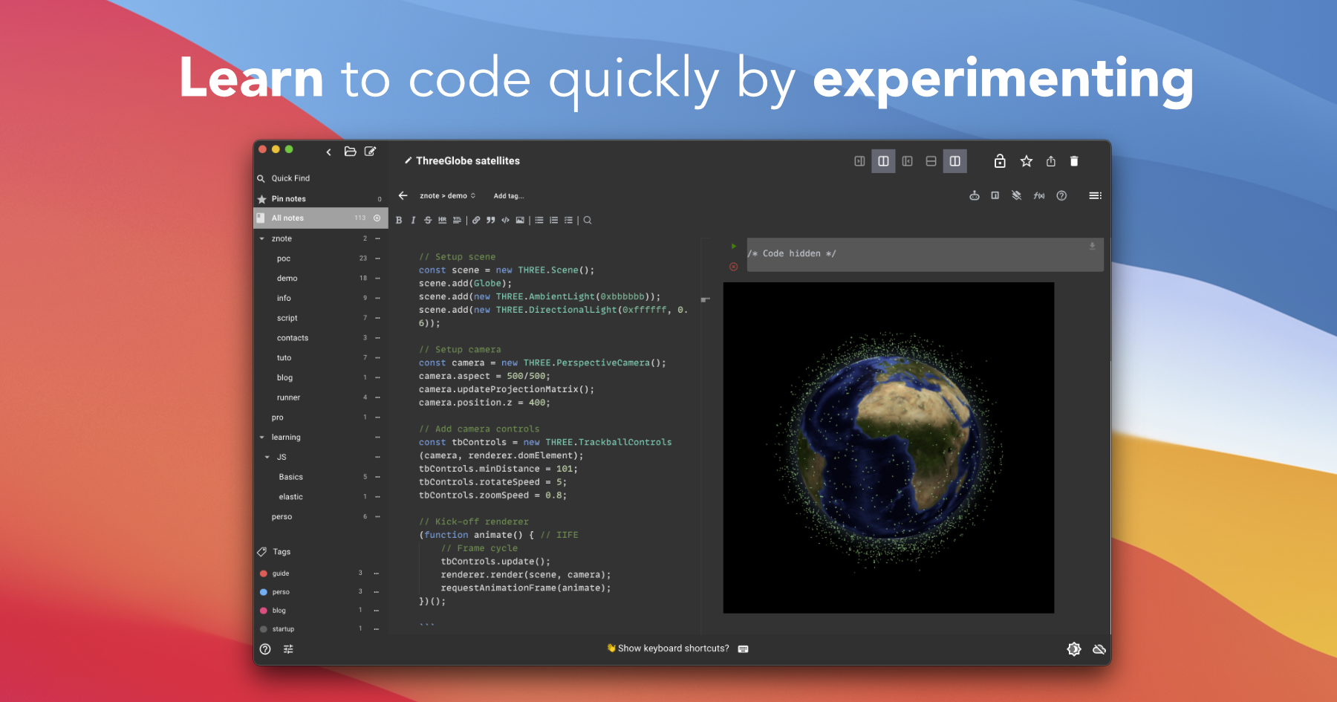1337x702 pixels.
Task: Apply strikethrough formatting from the toolbar
Action: 428,220
